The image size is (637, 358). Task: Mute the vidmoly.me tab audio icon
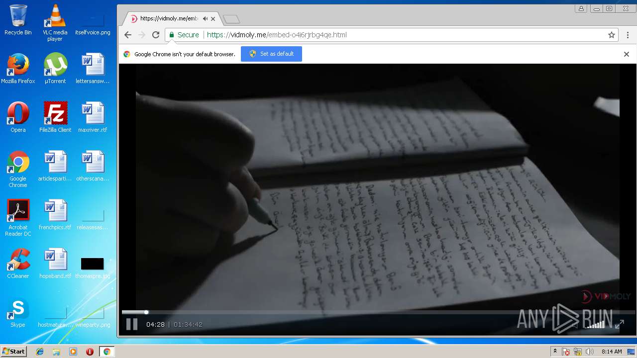click(205, 19)
